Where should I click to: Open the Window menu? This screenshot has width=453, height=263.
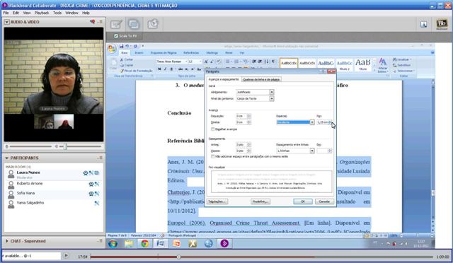coord(71,13)
